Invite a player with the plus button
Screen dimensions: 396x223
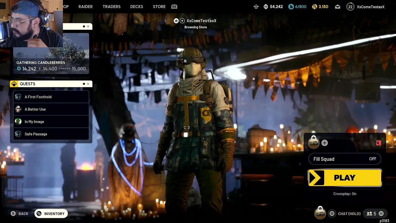325,143
